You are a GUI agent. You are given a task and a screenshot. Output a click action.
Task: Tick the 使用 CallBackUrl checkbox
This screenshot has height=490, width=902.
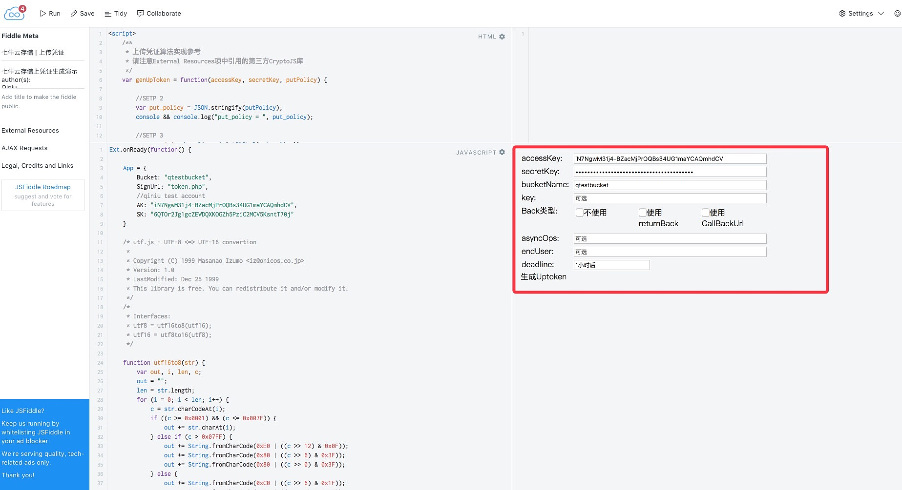tap(706, 213)
